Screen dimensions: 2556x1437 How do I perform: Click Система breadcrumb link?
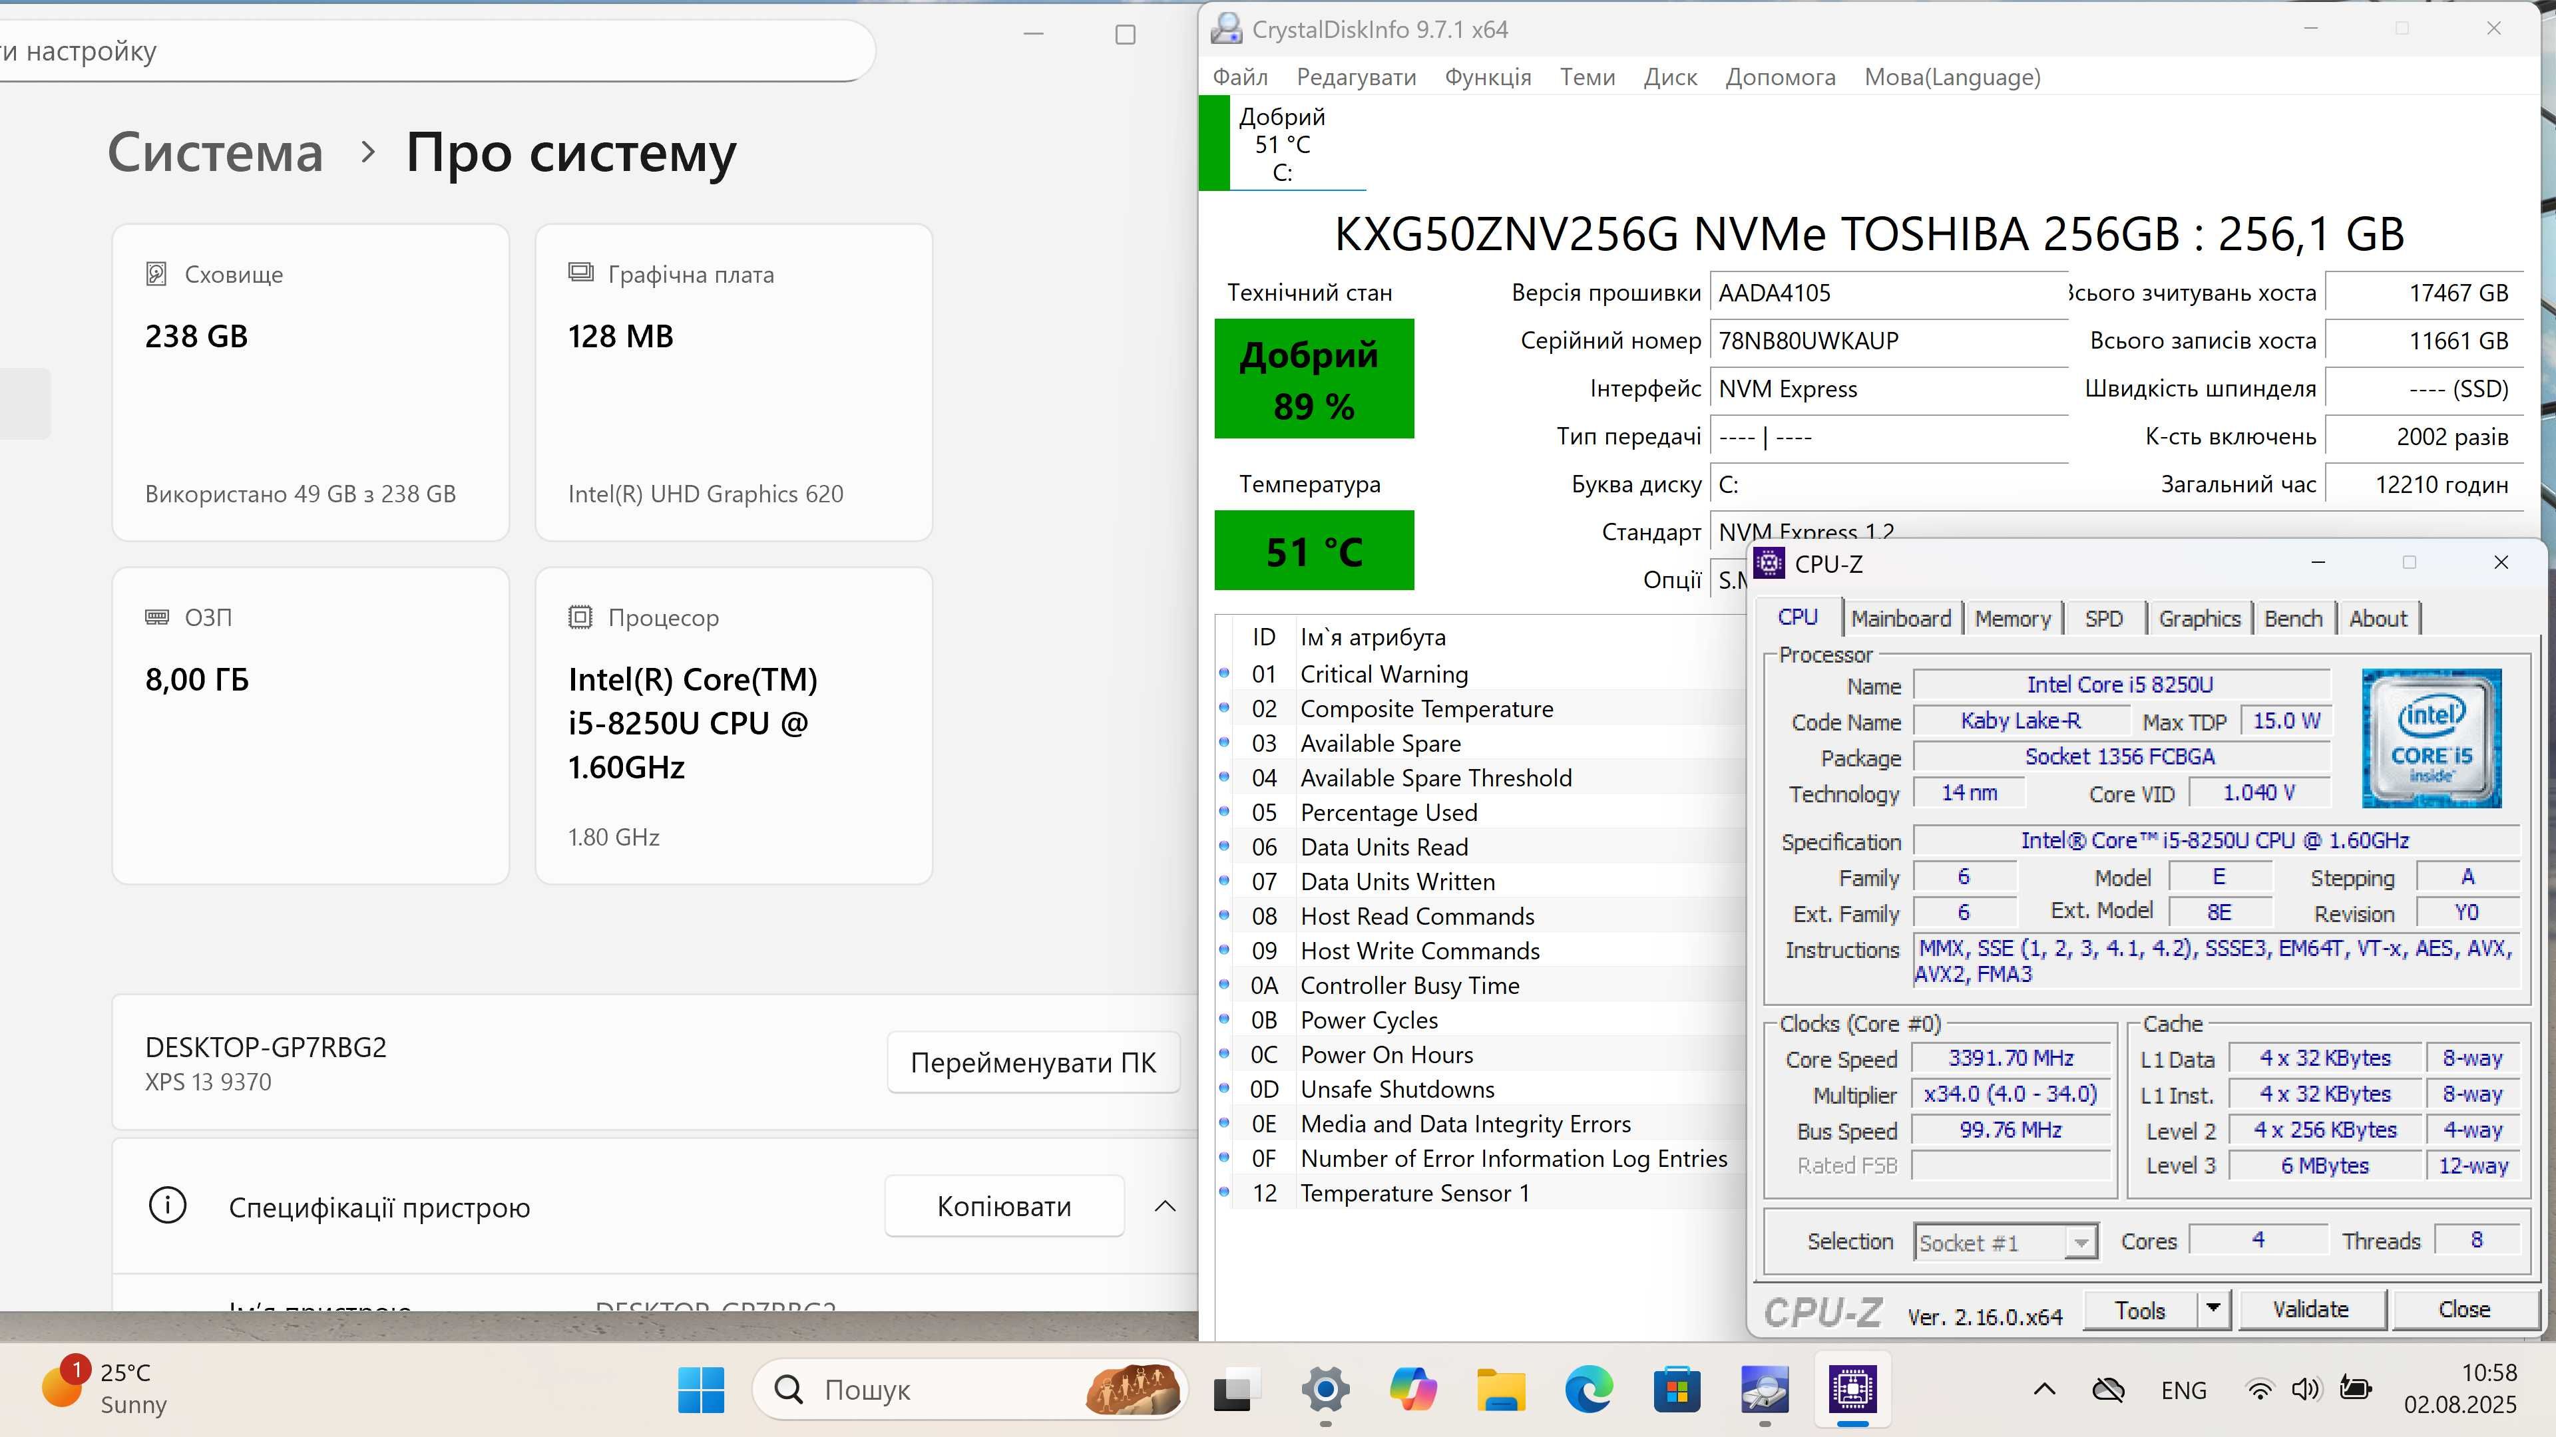pos(215,153)
